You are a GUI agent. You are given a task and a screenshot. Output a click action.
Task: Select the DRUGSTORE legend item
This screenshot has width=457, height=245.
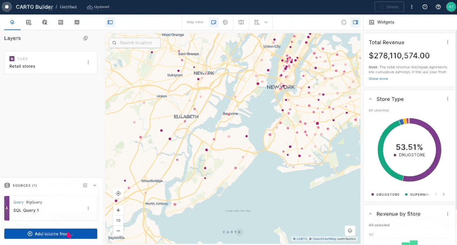point(385,194)
